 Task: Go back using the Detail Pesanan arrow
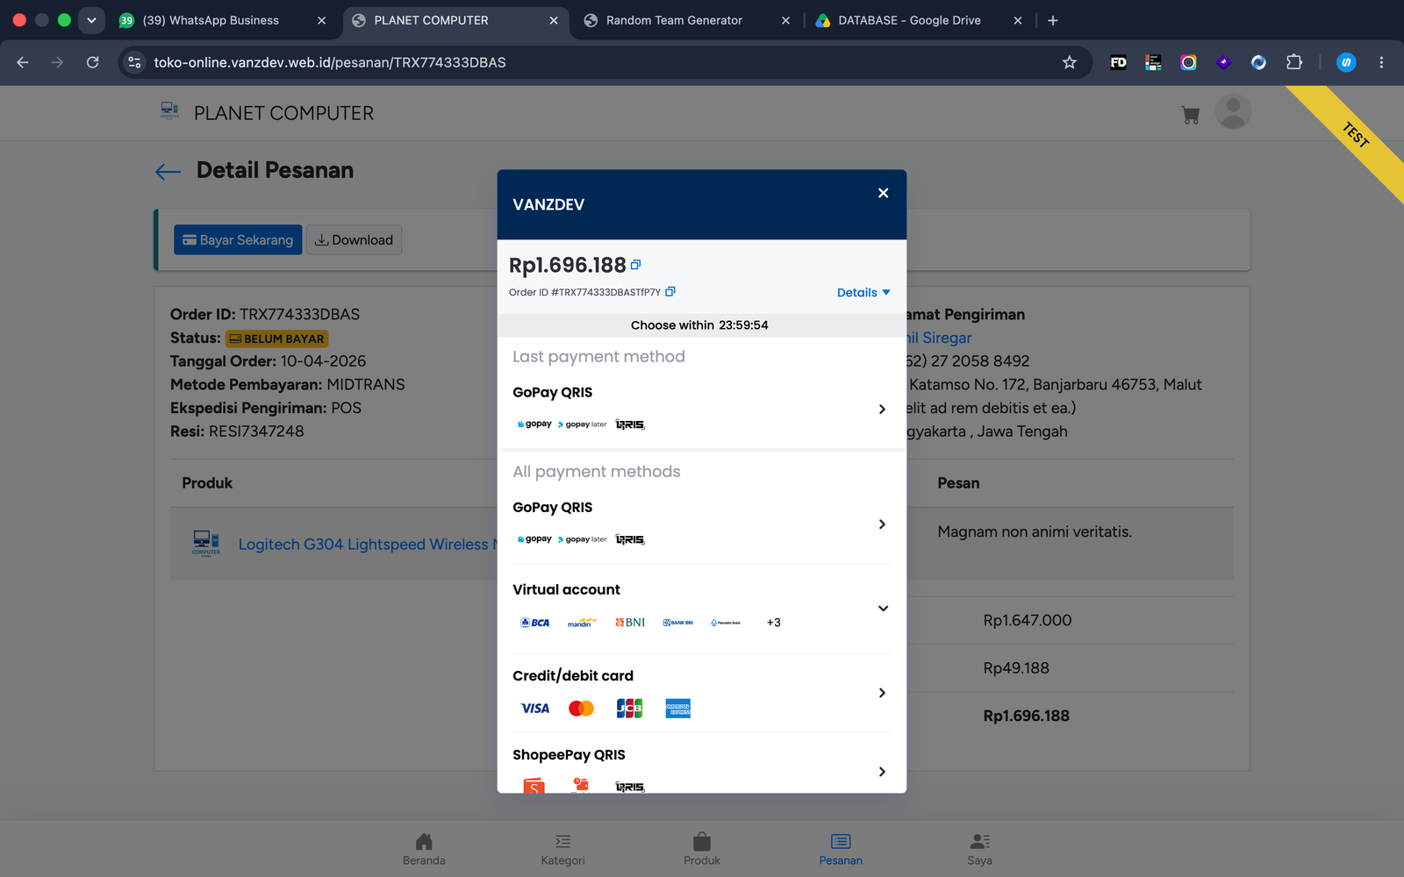point(168,172)
